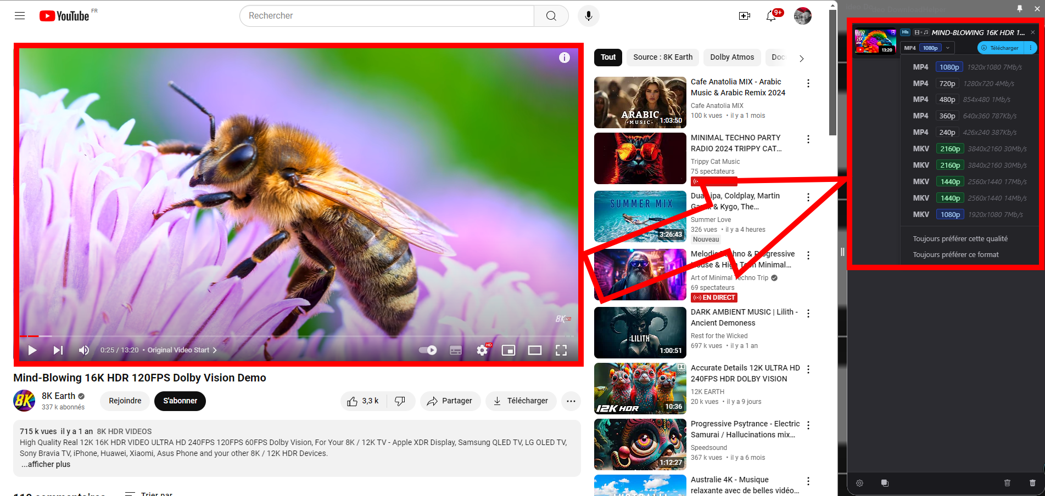Open the create video icon
Viewport: 1045px width, 496px height.
click(x=745, y=16)
